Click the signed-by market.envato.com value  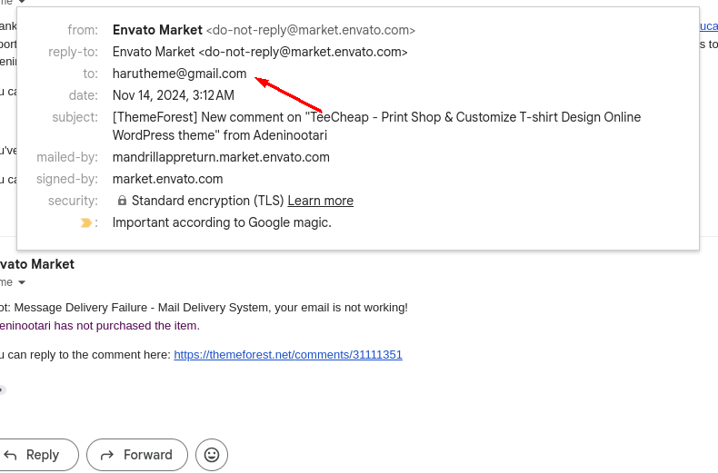[167, 179]
